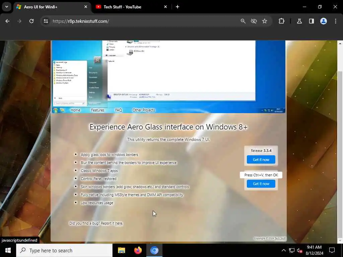Switch to Tech Stuff - YouTube tab
This screenshot has width=343, height=257.
click(x=131, y=7)
